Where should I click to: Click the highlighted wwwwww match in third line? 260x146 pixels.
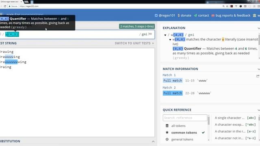[11, 62]
